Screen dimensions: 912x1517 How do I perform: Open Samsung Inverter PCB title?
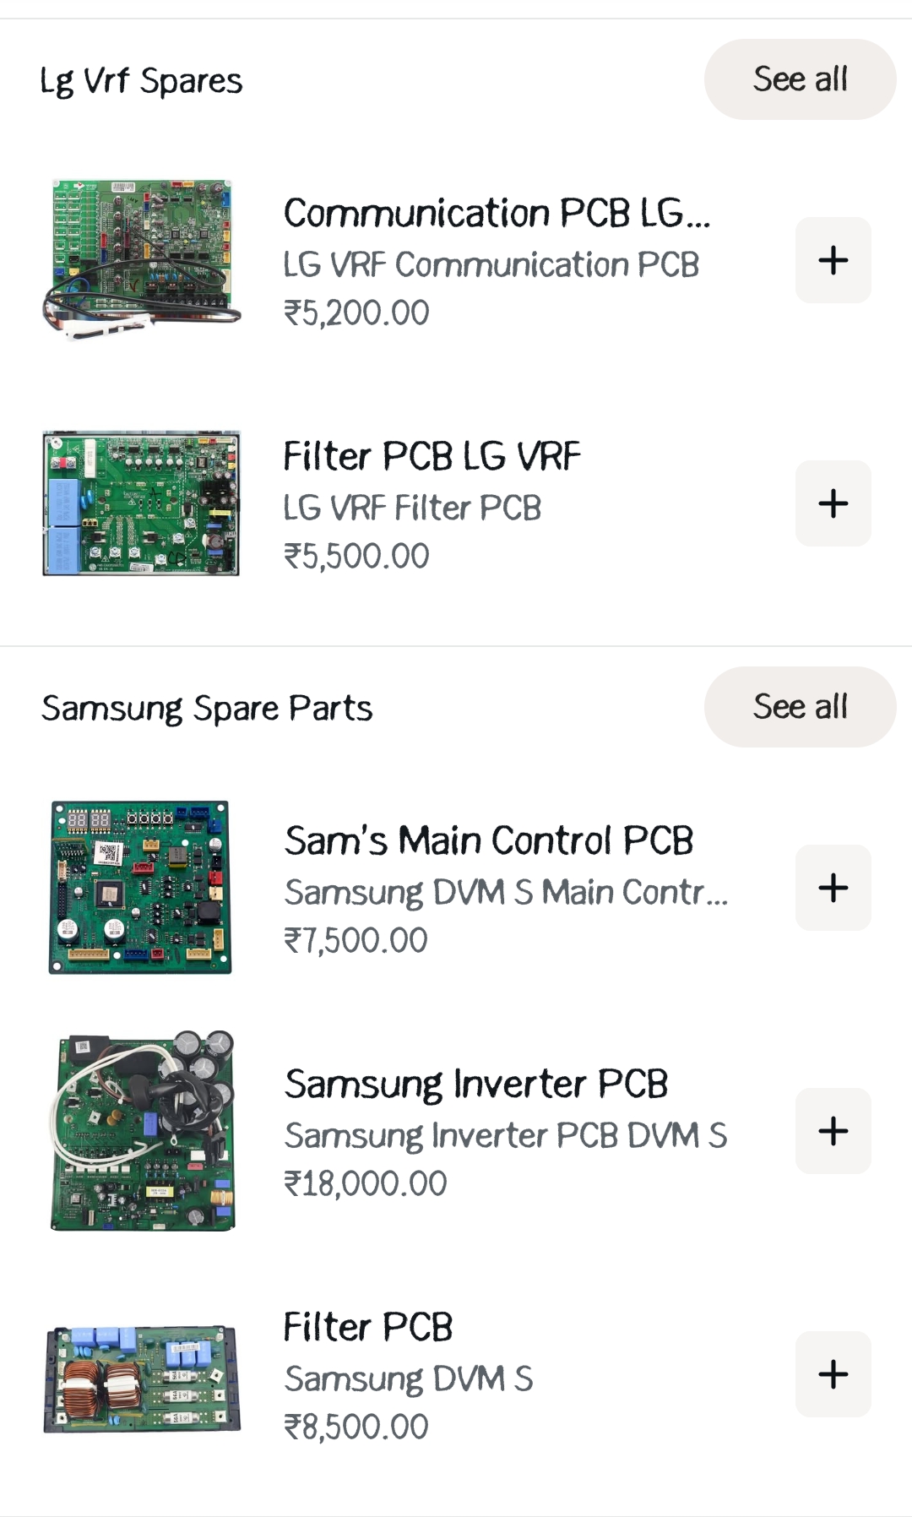(476, 1084)
